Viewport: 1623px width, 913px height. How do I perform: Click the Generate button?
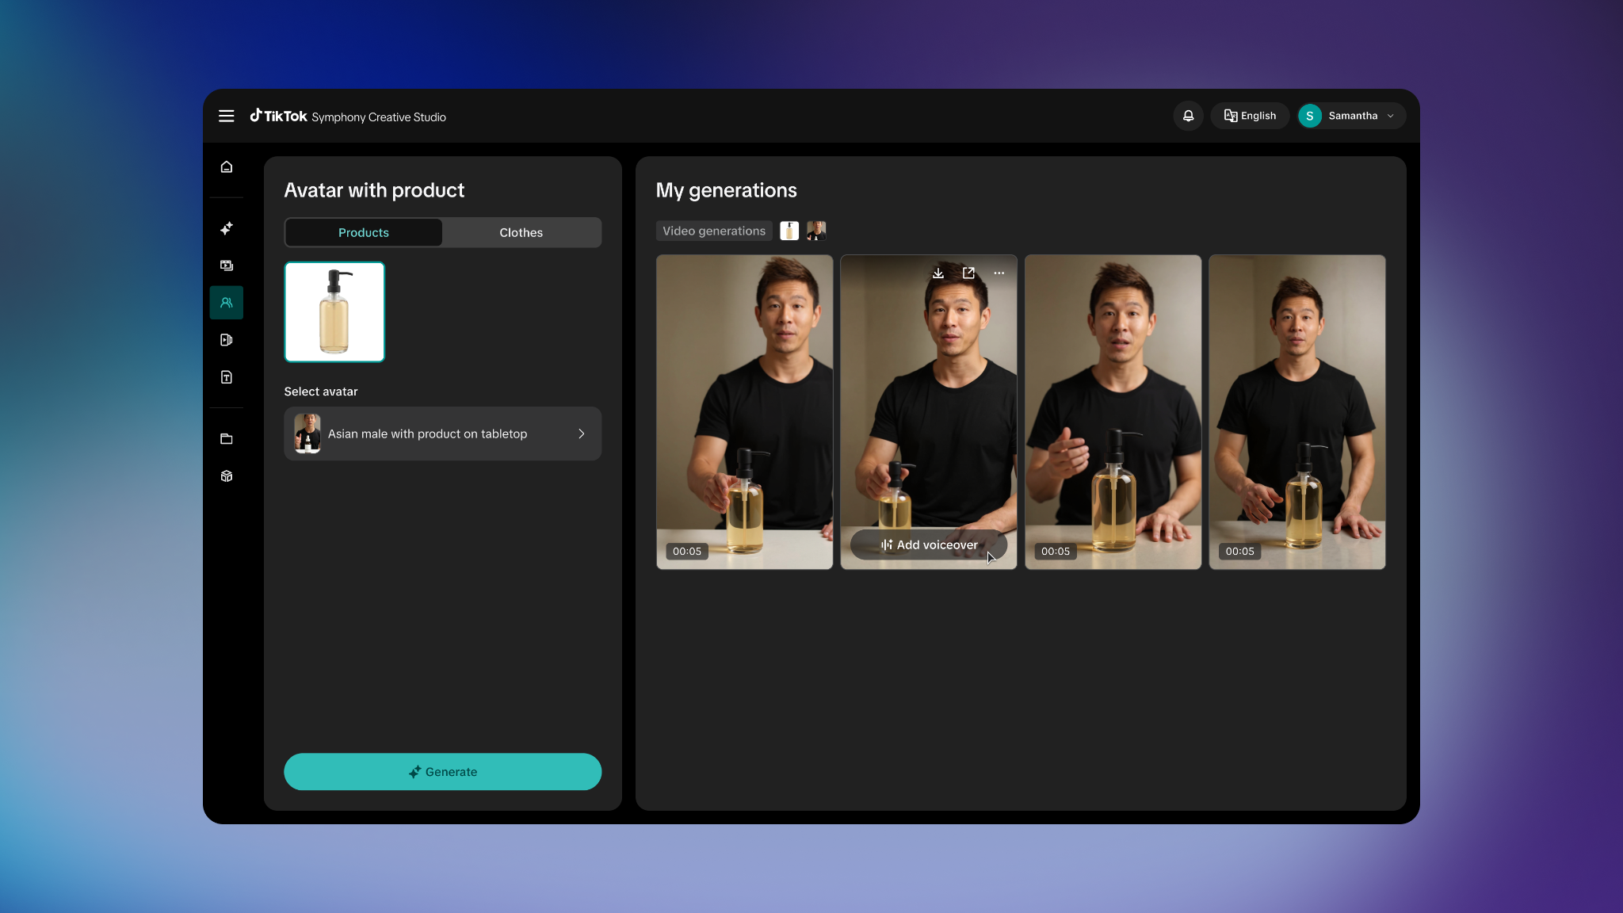[442, 771]
